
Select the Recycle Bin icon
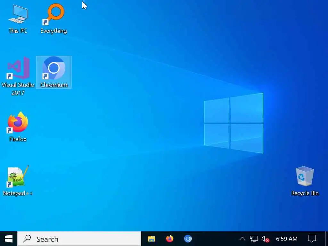305,181
